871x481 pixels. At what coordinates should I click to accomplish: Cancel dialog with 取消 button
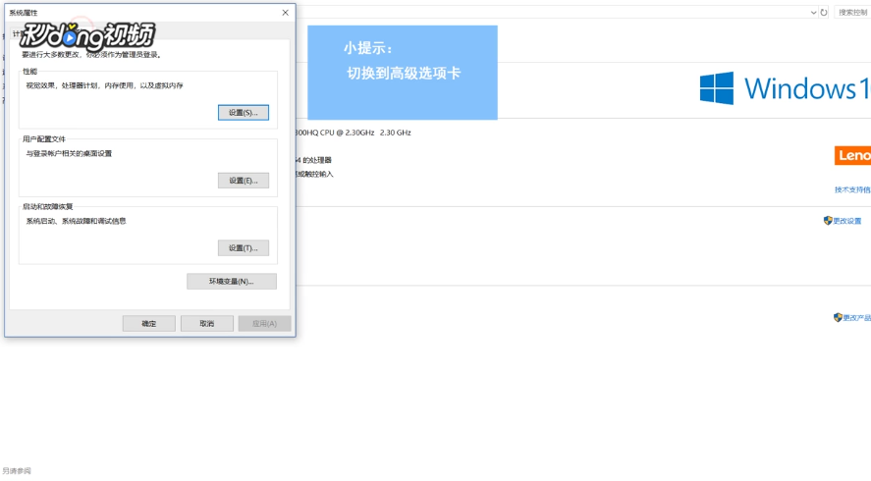206,324
